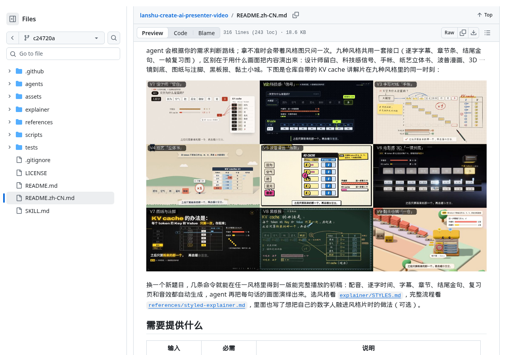This screenshot has height=355, width=506.
Task: Open the c24720a branch selector dropdown
Action: click(62, 38)
